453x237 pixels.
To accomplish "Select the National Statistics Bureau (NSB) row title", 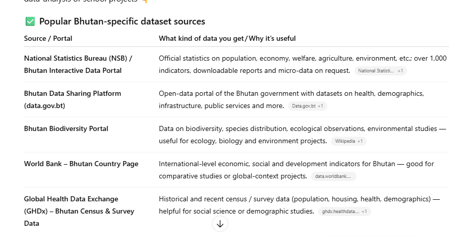I will [x=78, y=64].
